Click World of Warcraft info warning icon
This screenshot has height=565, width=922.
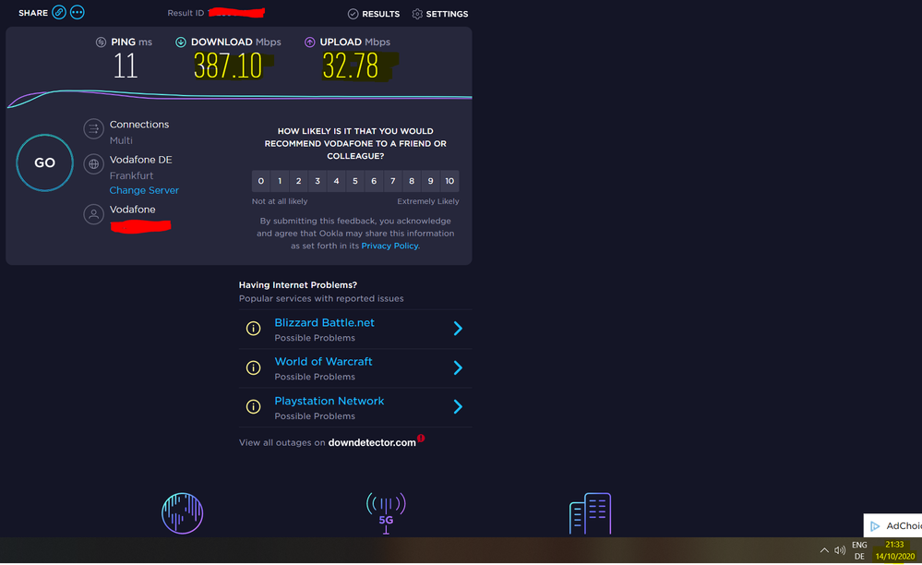click(254, 368)
